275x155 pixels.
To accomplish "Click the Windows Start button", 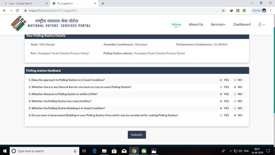I will [5, 151].
